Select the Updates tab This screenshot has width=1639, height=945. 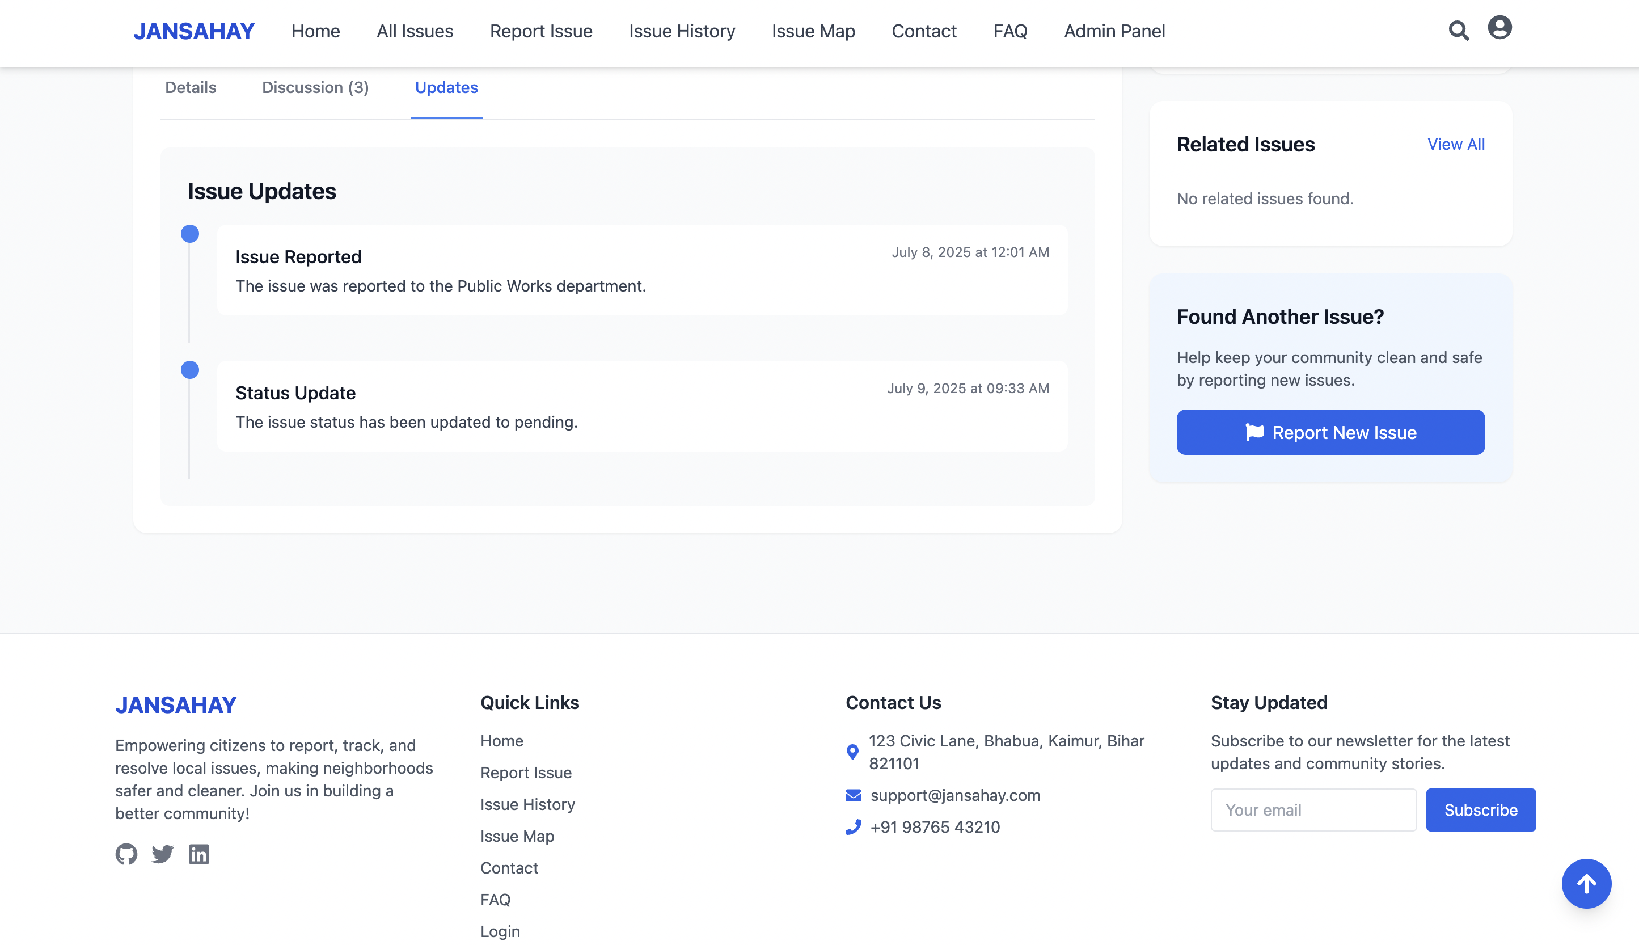tap(446, 87)
